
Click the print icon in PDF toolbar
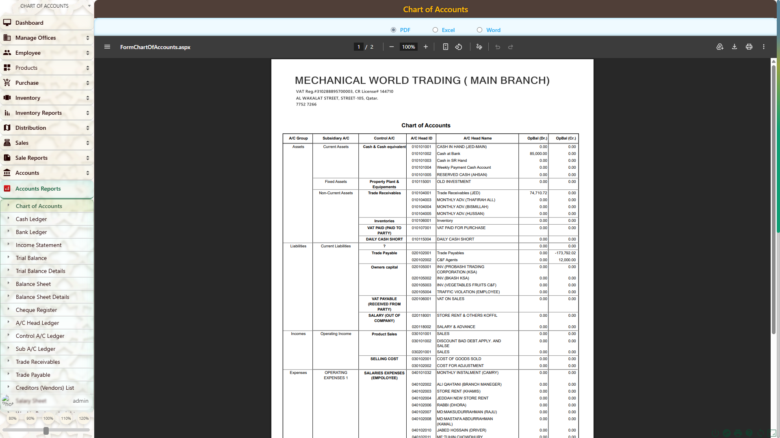tap(749, 47)
